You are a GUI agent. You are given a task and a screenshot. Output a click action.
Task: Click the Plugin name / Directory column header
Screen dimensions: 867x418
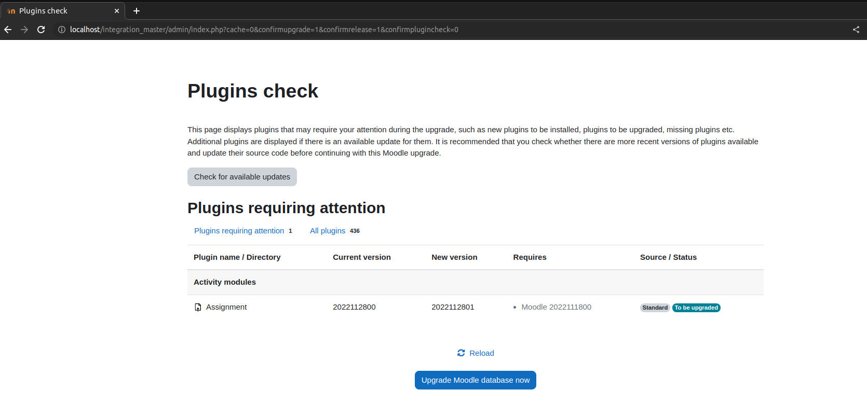pos(237,257)
